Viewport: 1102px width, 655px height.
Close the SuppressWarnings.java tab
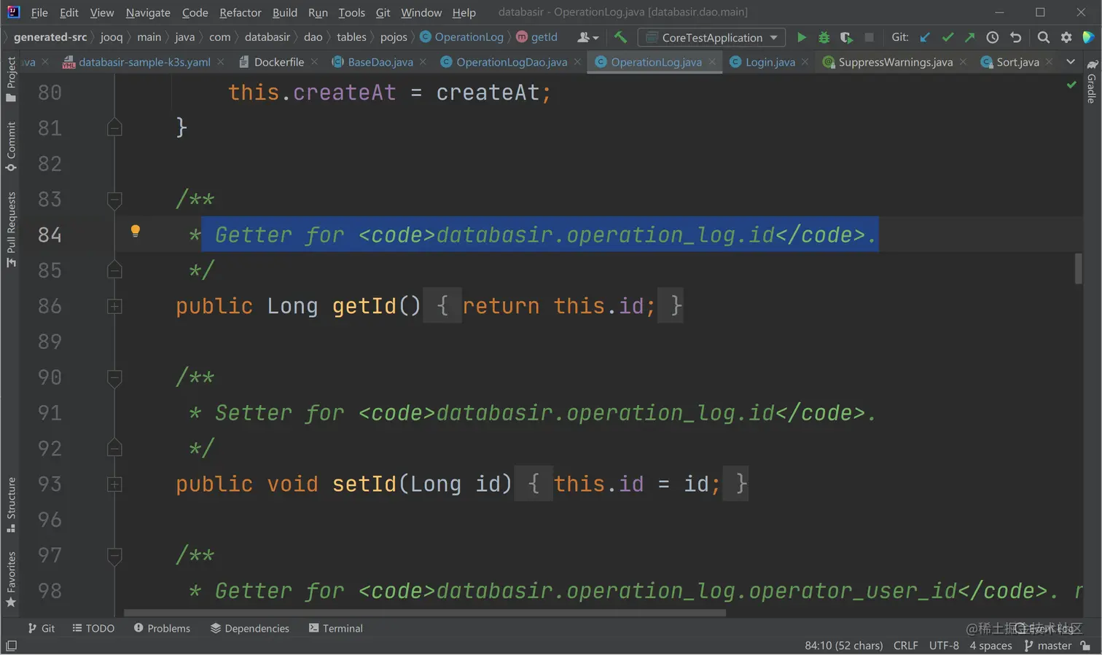tap(963, 62)
